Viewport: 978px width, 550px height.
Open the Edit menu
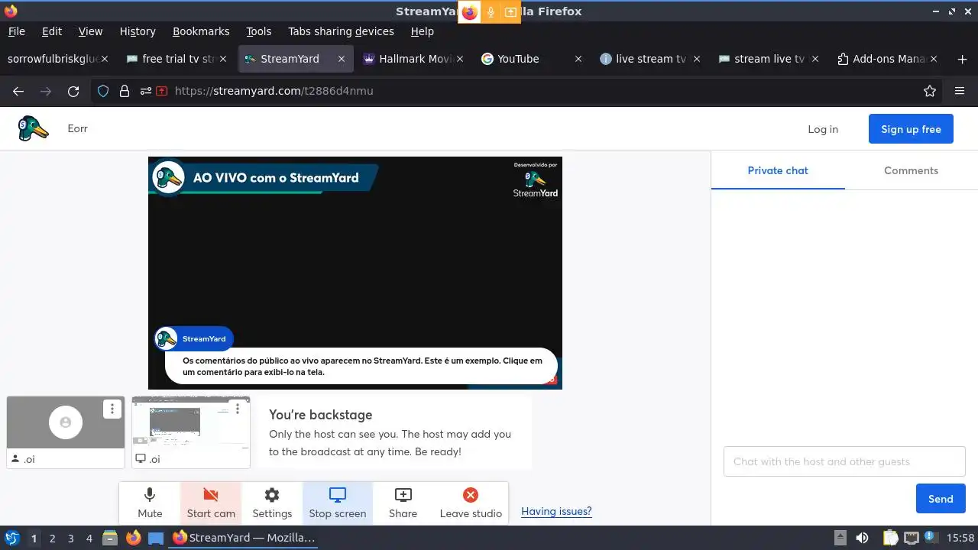click(x=52, y=31)
